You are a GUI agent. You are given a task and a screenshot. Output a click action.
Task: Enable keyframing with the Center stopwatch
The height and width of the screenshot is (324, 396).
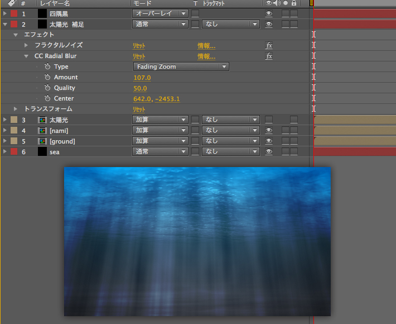point(47,98)
